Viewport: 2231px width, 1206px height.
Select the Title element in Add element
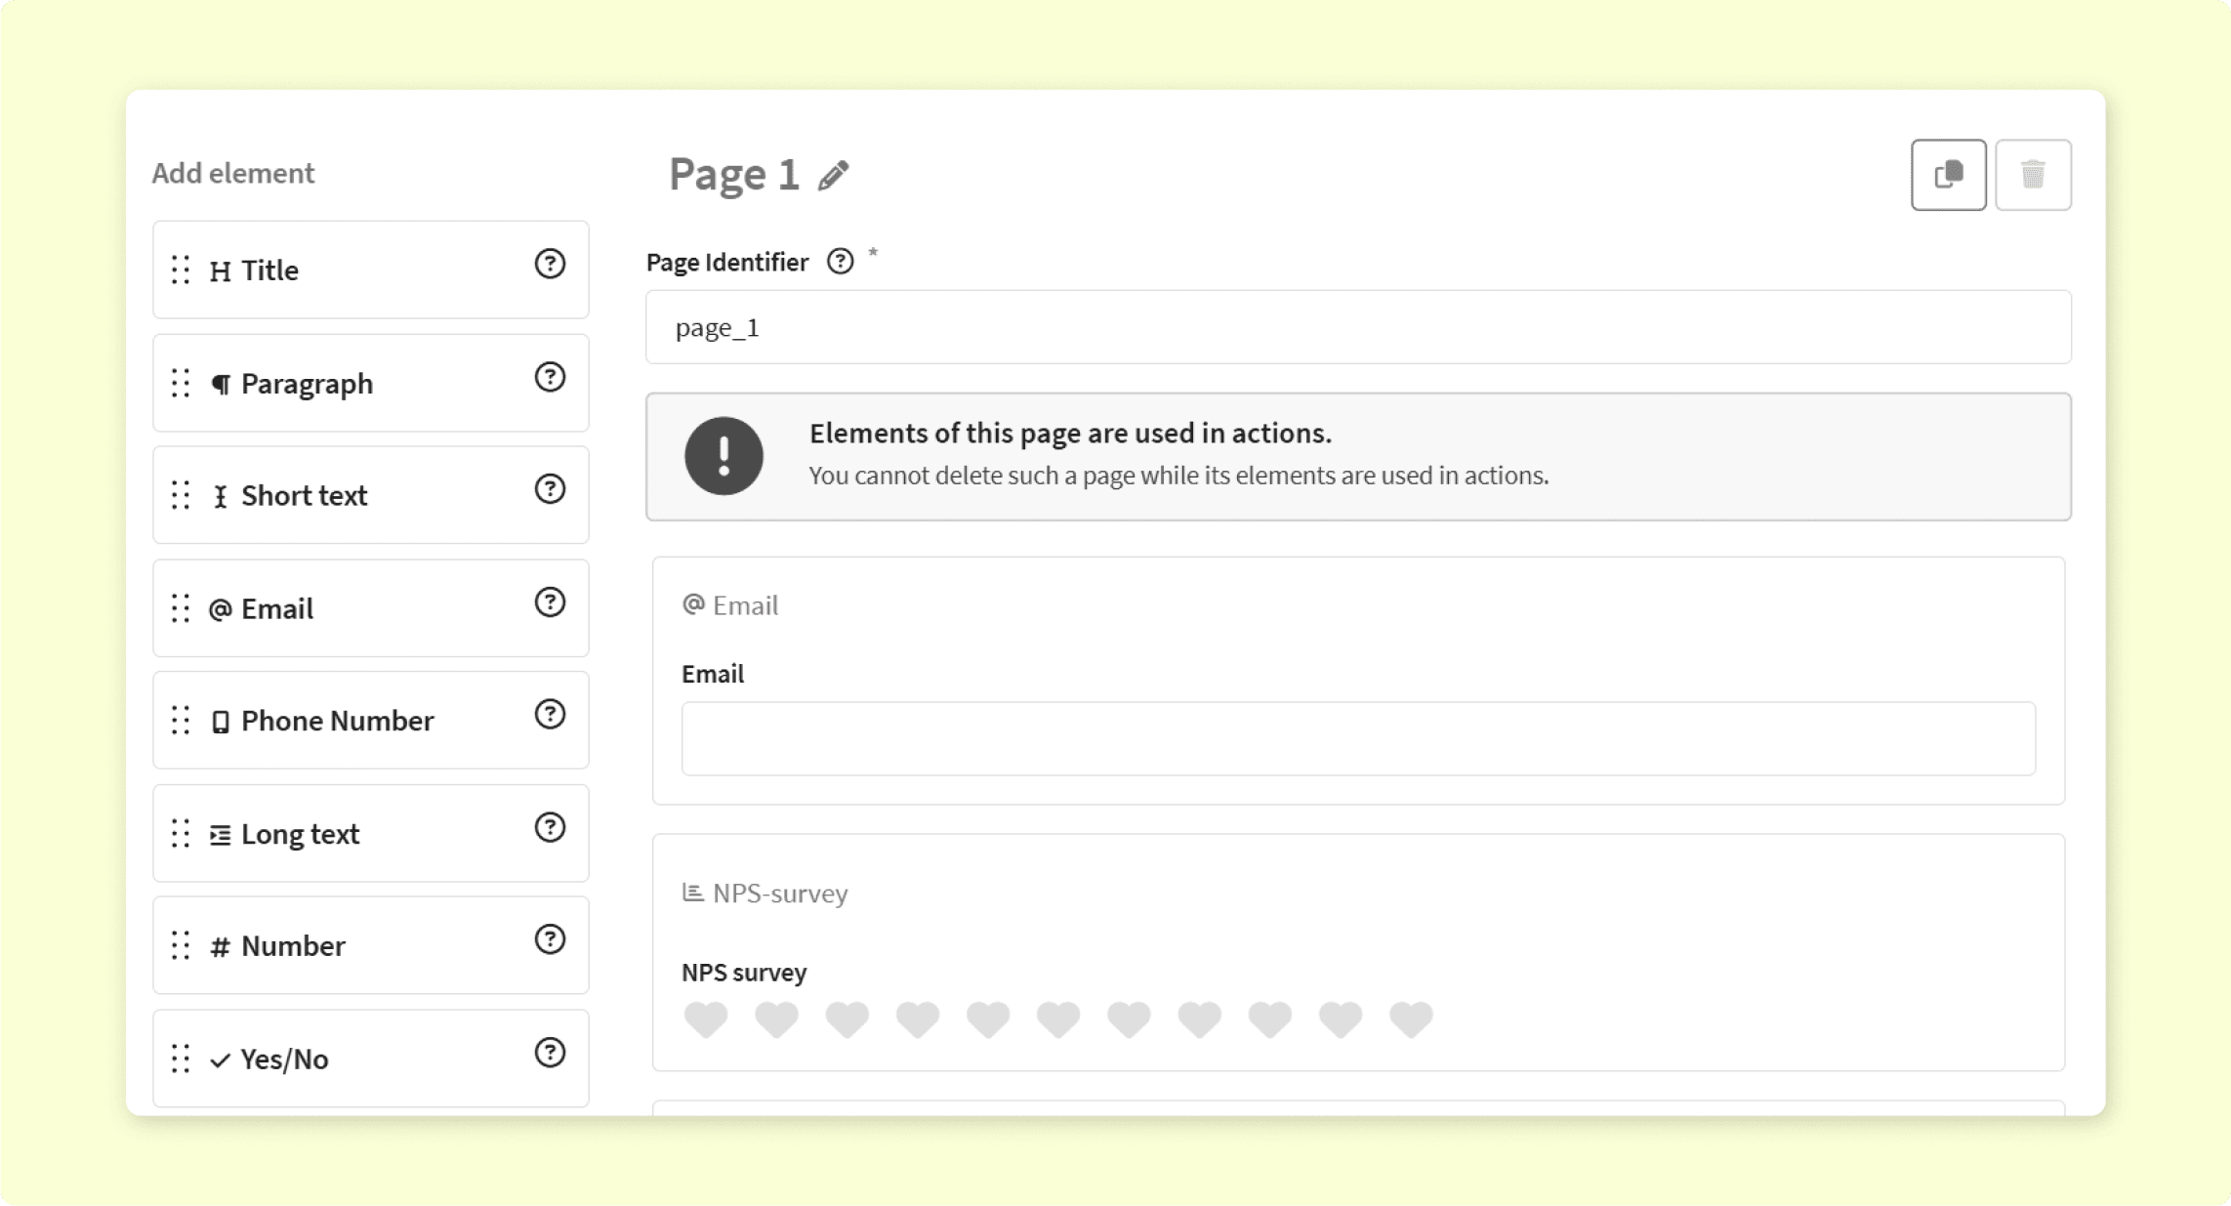pyautogui.click(x=370, y=270)
